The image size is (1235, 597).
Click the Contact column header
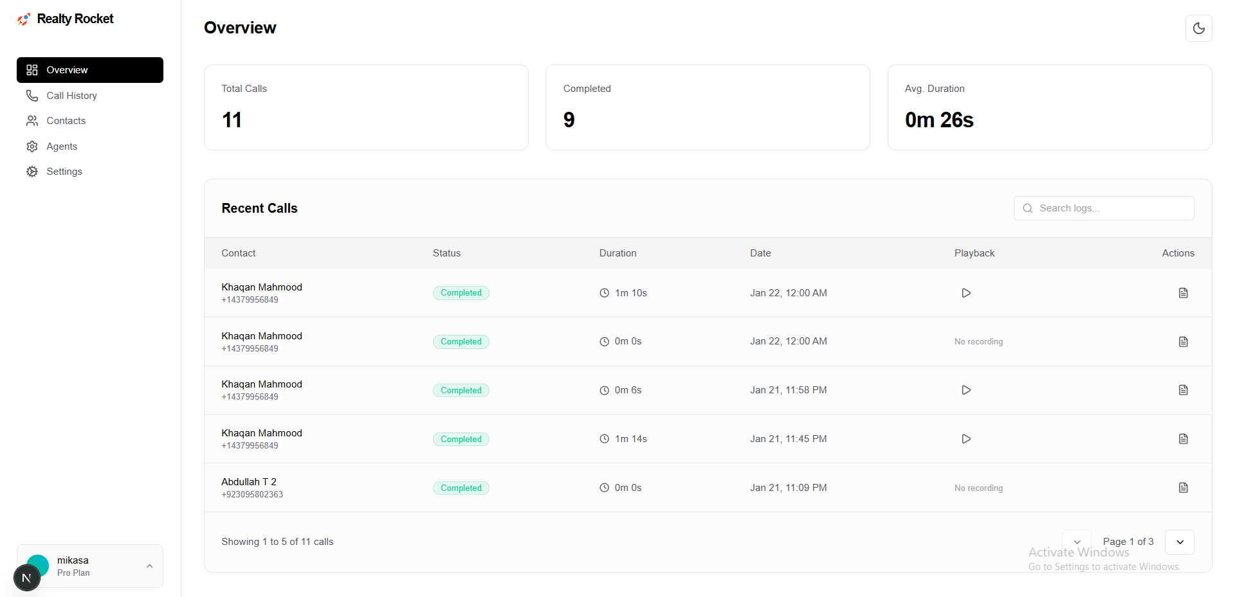pyautogui.click(x=239, y=253)
